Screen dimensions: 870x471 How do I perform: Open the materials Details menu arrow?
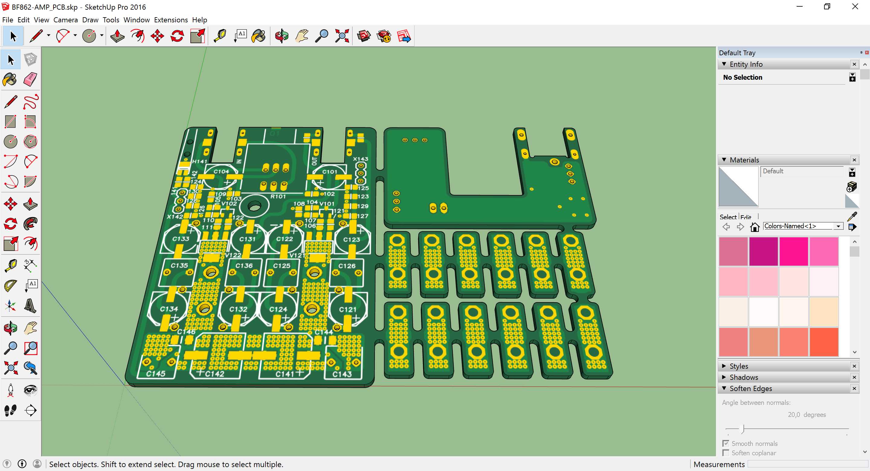[x=852, y=227]
